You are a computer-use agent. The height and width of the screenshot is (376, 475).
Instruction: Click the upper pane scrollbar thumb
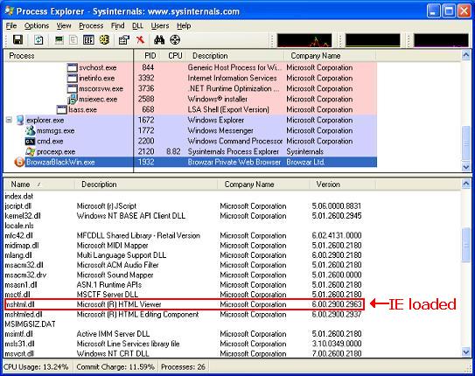click(466, 143)
